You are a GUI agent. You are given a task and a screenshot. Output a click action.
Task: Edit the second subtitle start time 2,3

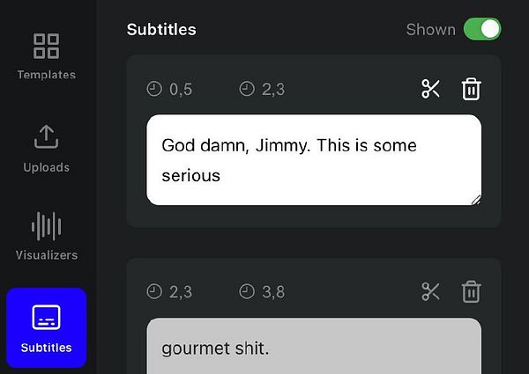(181, 292)
